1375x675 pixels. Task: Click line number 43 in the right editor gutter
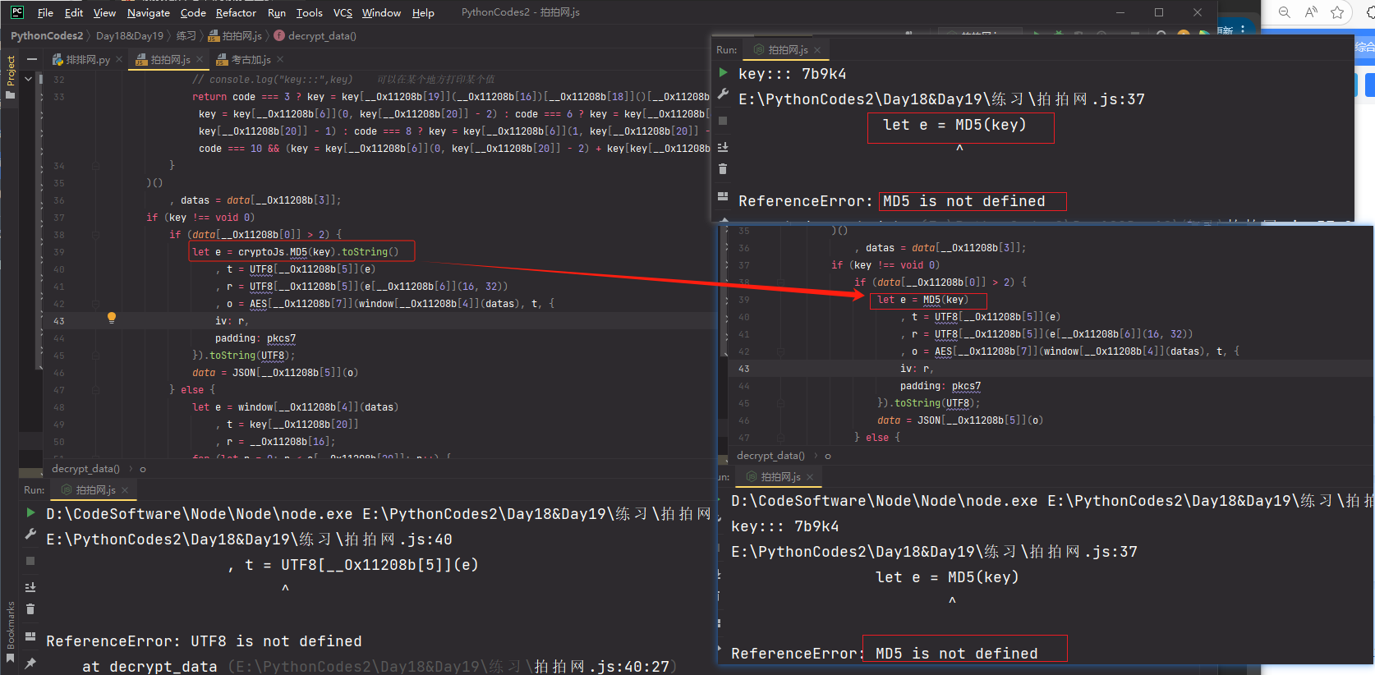(x=743, y=369)
